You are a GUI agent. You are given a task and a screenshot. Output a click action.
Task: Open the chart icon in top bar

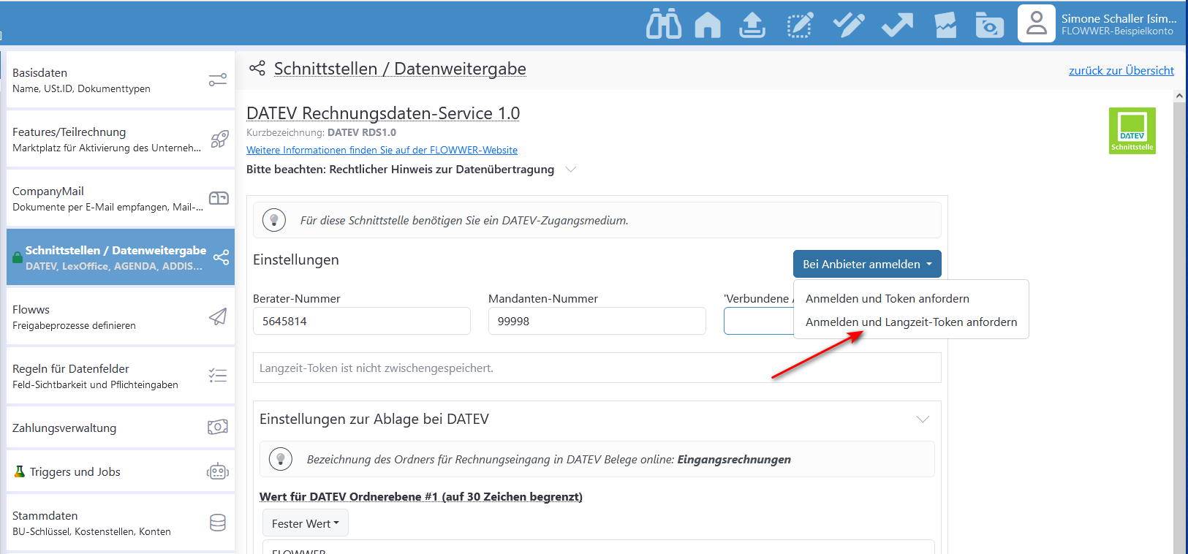pos(945,25)
